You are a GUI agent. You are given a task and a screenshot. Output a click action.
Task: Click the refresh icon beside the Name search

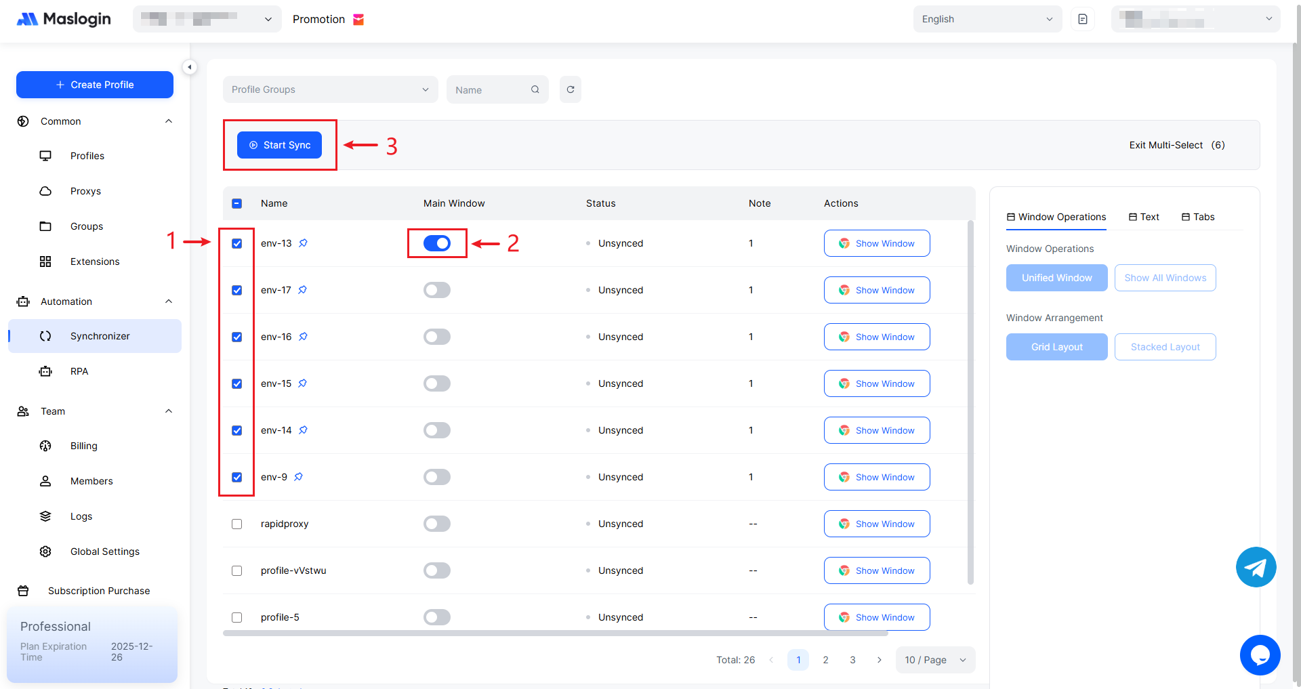pyautogui.click(x=571, y=89)
